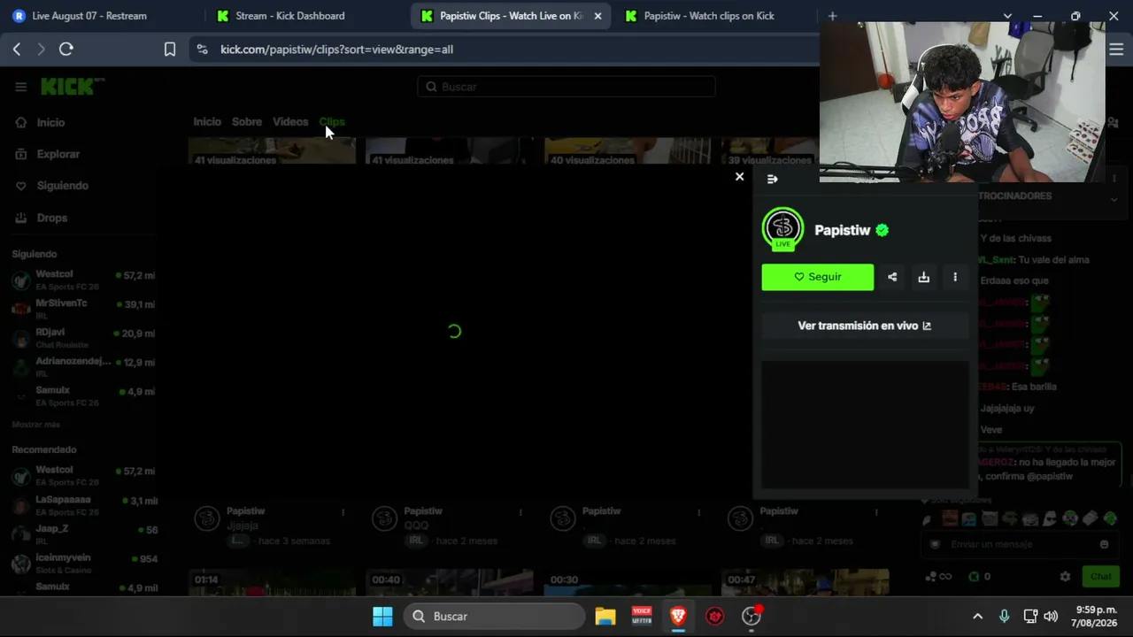Open Siguiendo in the left sidebar
1133x637 pixels.
pyautogui.click(x=62, y=186)
